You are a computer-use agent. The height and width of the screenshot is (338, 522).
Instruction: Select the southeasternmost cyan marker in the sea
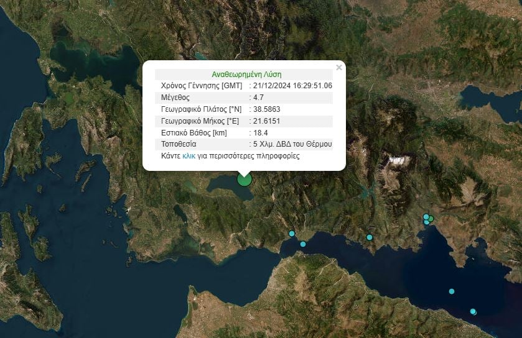473,311
